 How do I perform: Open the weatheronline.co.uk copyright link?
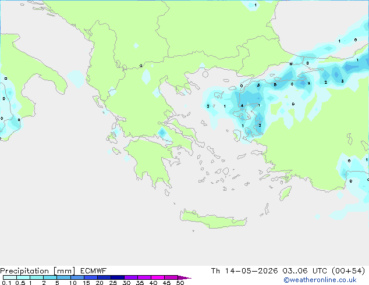tap(320, 280)
